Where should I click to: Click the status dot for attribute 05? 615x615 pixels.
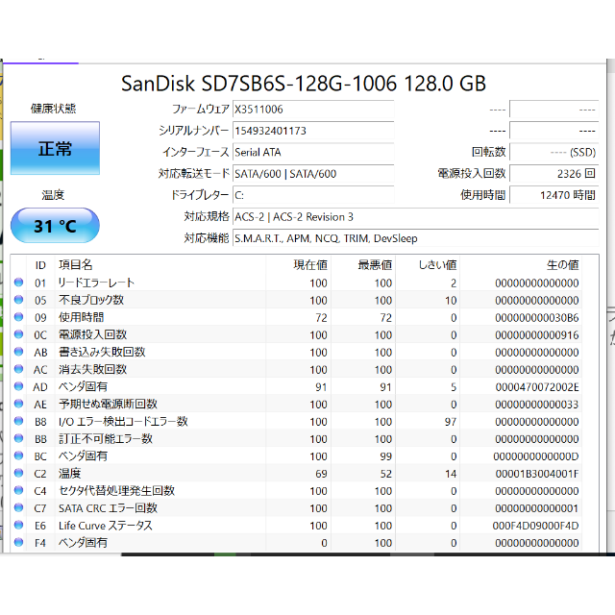pos(18,300)
